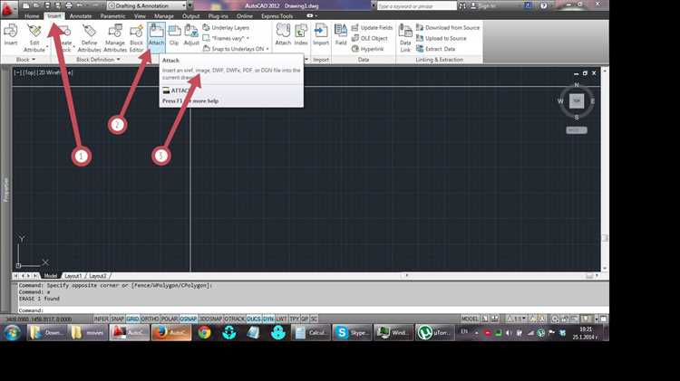Click Extract Data

[x=435, y=49]
